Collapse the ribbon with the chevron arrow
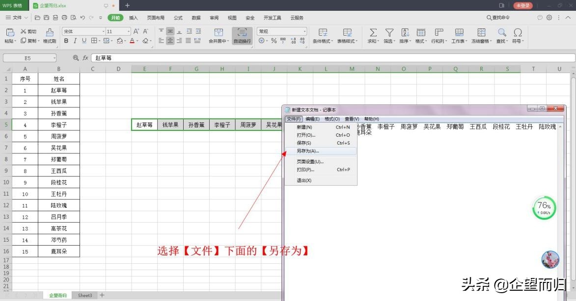The height and width of the screenshot is (301, 576). [568, 17]
